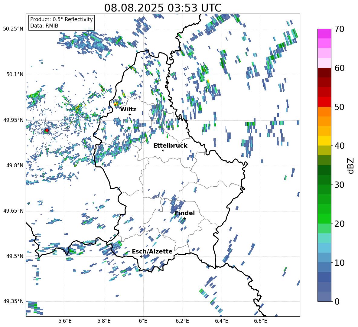Click the Ettelbruck city label

[x=170, y=146]
